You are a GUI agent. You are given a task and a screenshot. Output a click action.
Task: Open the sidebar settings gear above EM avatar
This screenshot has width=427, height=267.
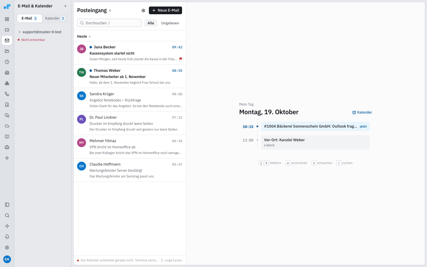pos(7,247)
